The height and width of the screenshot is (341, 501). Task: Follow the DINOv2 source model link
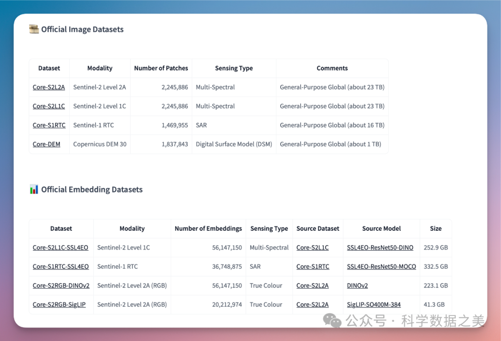357,285
